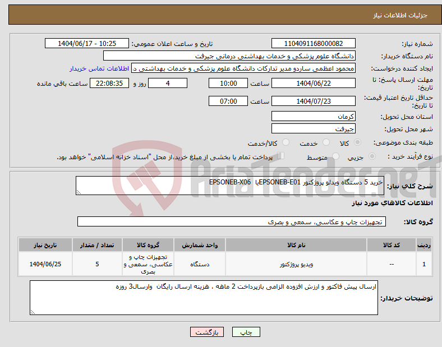Click the row number cell 1

tap(424, 264)
